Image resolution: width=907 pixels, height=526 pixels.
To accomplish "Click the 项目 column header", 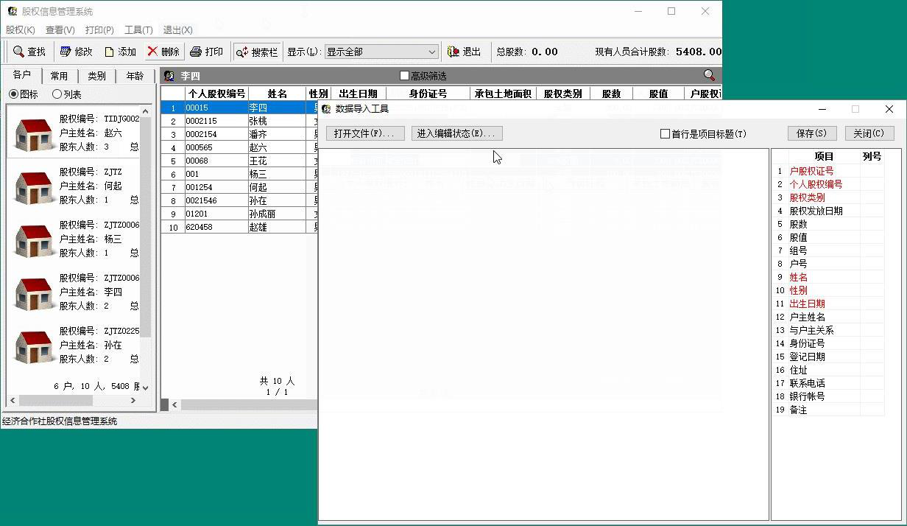I will [x=824, y=156].
